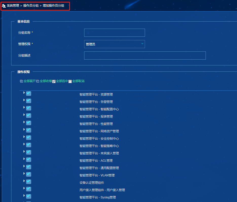
Task: Click the empty box icon beside 全部取消
Action: tap(70, 81)
